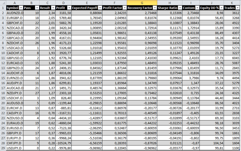Click trades value 1100

pos(232,148)
